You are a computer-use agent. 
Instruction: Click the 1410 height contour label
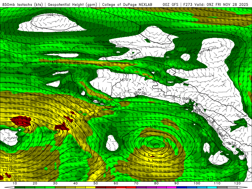tap(154, 167)
